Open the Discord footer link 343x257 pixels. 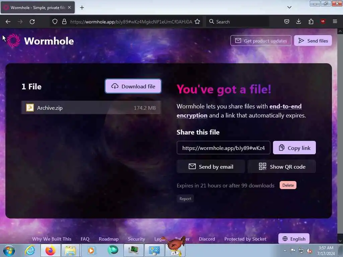[207, 239]
